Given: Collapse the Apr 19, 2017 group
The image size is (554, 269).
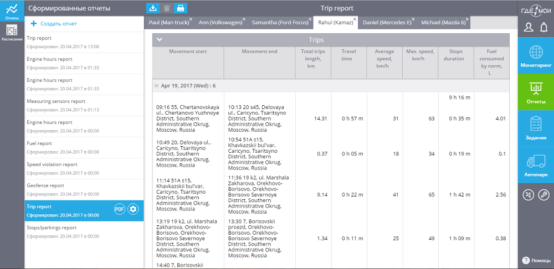Looking at the screenshot, I should tap(157, 86).
